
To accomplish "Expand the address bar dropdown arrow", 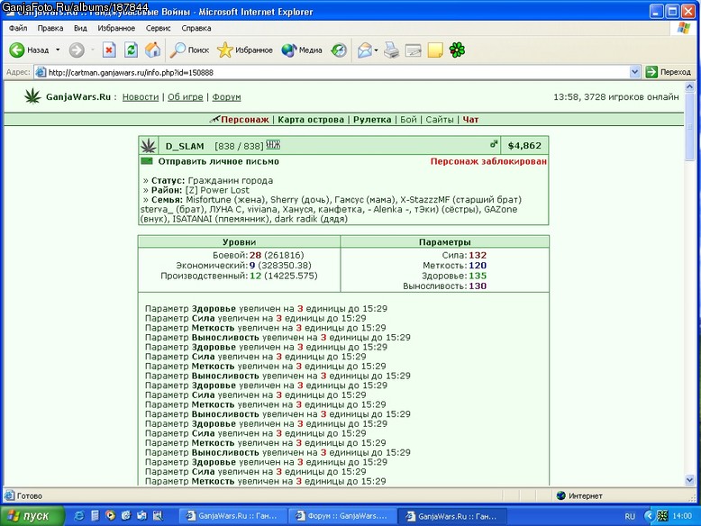I will click(x=634, y=72).
